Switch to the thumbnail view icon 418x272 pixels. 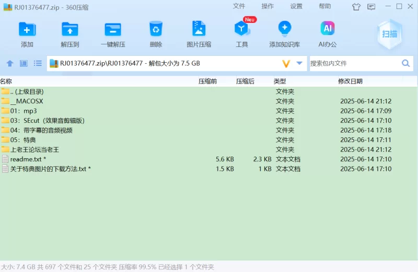pos(24,64)
